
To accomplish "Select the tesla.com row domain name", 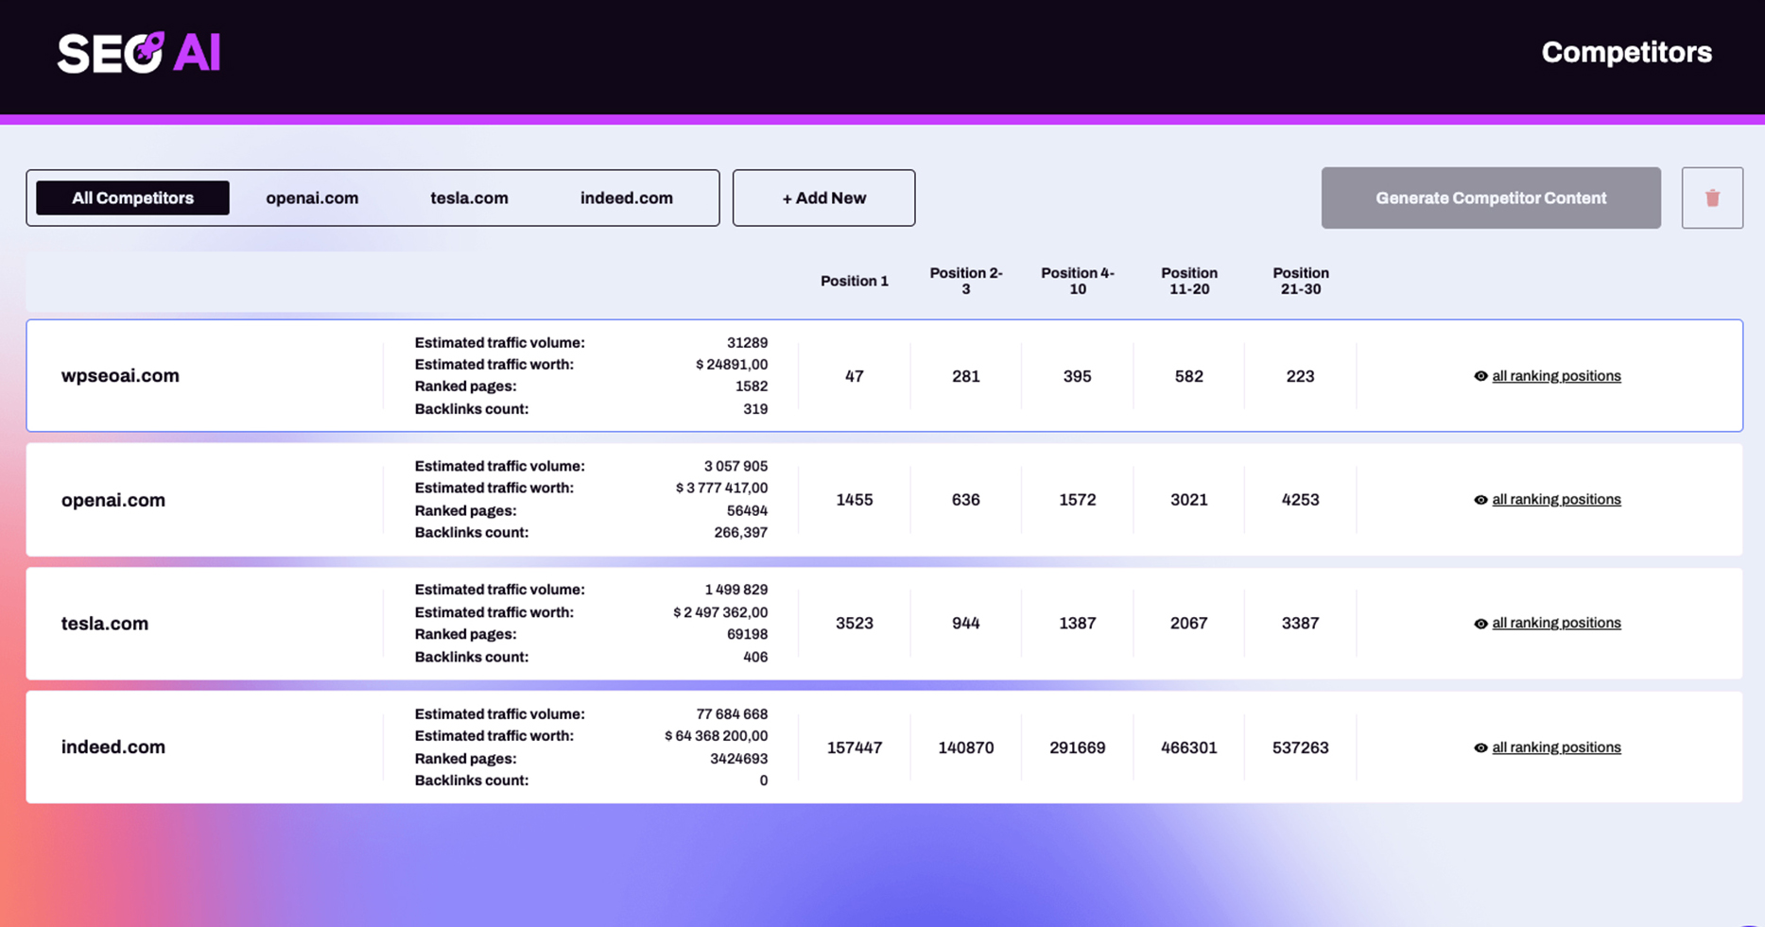I will pyautogui.click(x=105, y=624).
